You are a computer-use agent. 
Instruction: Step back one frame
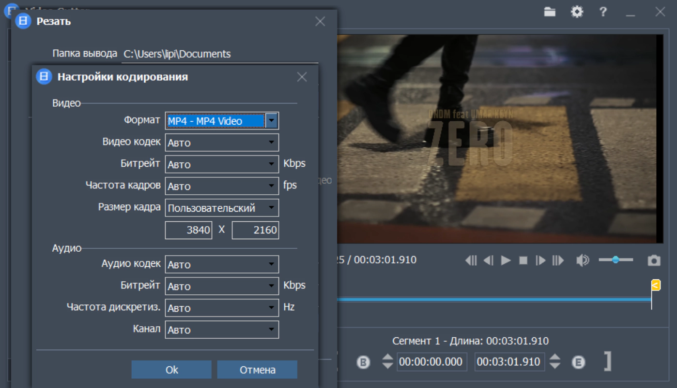pyautogui.click(x=489, y=260)
